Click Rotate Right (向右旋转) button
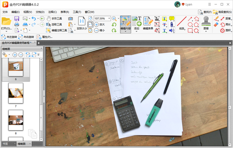The image size is (233, 148). tap(26, 37)
